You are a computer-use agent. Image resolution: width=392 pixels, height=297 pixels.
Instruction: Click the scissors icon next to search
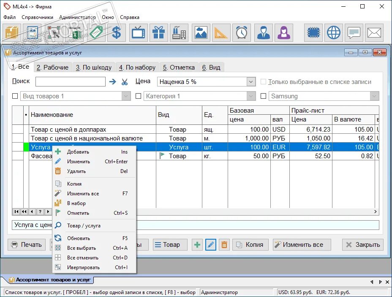[x=125, y=81]
